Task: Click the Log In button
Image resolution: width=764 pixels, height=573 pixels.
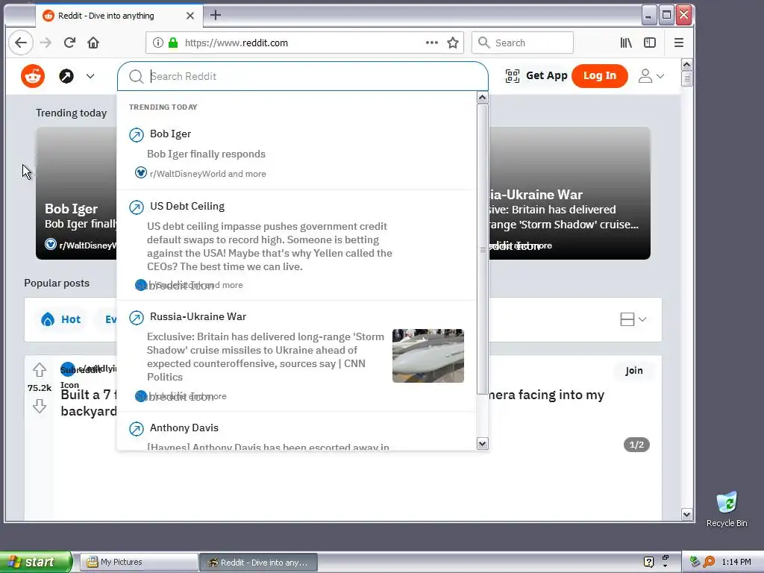Action: 600,75
